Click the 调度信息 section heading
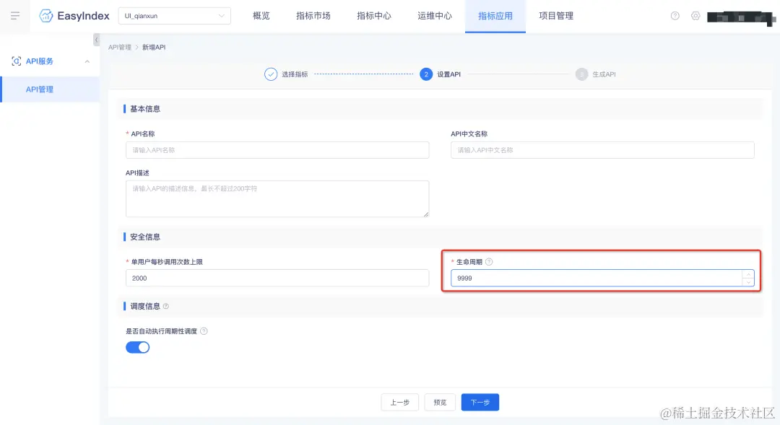780x425 pixels. 144,306
